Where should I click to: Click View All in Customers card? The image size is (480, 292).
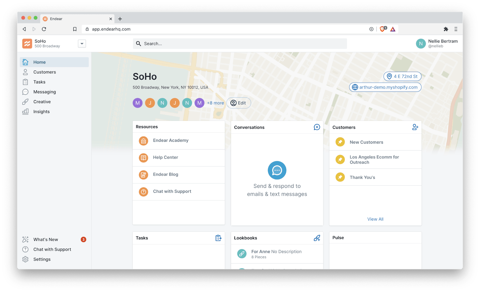pyautogui.click(x=375, y=219)
